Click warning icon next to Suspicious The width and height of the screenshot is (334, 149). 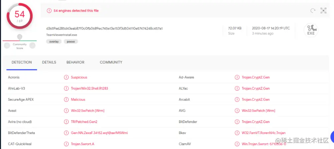tap(66, 77)
